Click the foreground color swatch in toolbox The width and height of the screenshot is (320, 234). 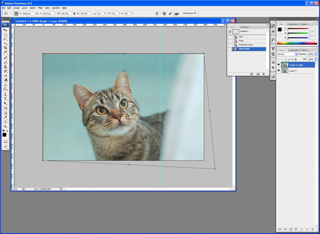coord(4,135)
